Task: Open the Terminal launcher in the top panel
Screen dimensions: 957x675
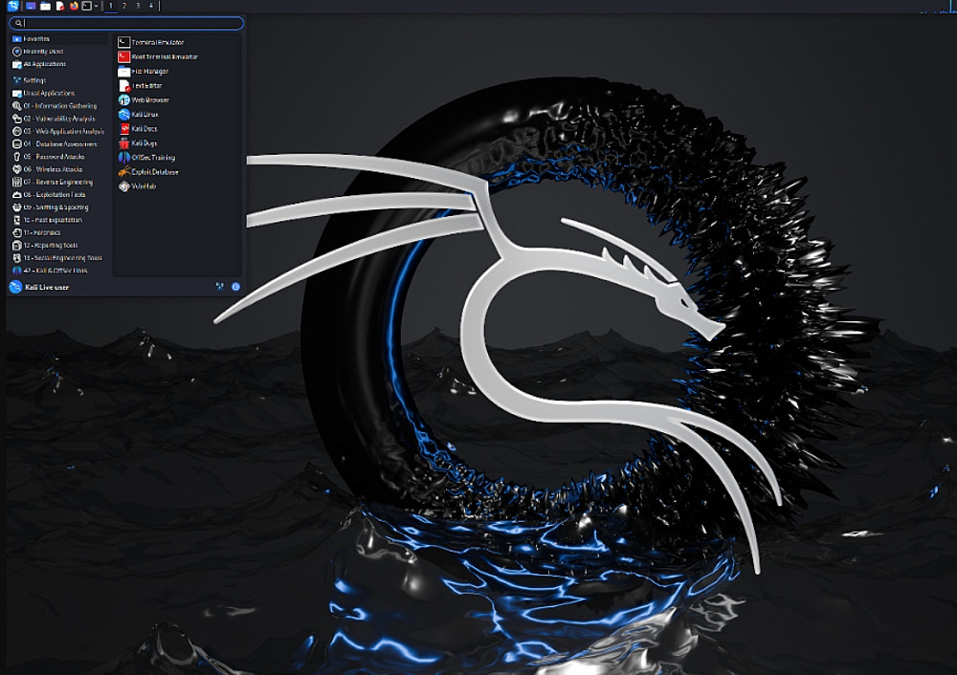Action: [87, 6]
